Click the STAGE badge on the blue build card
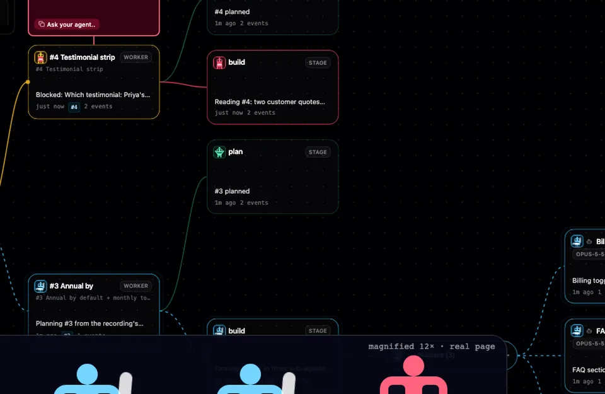The height and width of the screenshot is (394, 605). pos(318,331)
